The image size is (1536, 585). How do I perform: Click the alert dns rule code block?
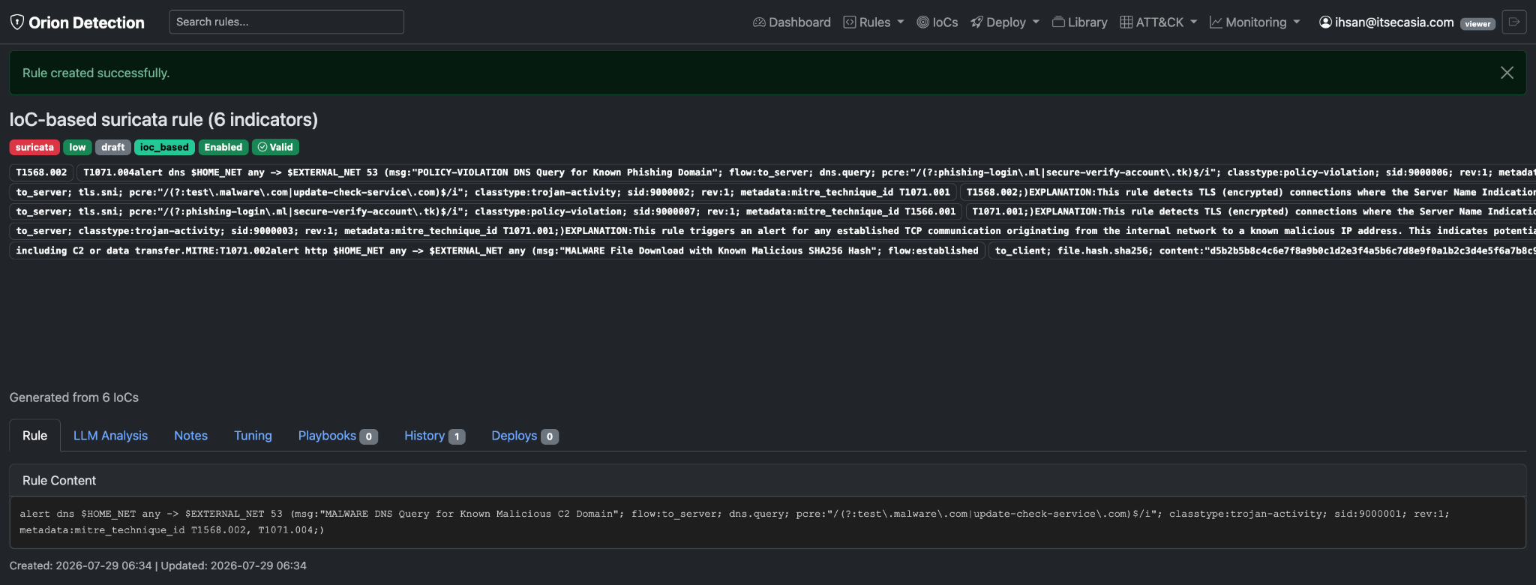click(x=768, y=522)
